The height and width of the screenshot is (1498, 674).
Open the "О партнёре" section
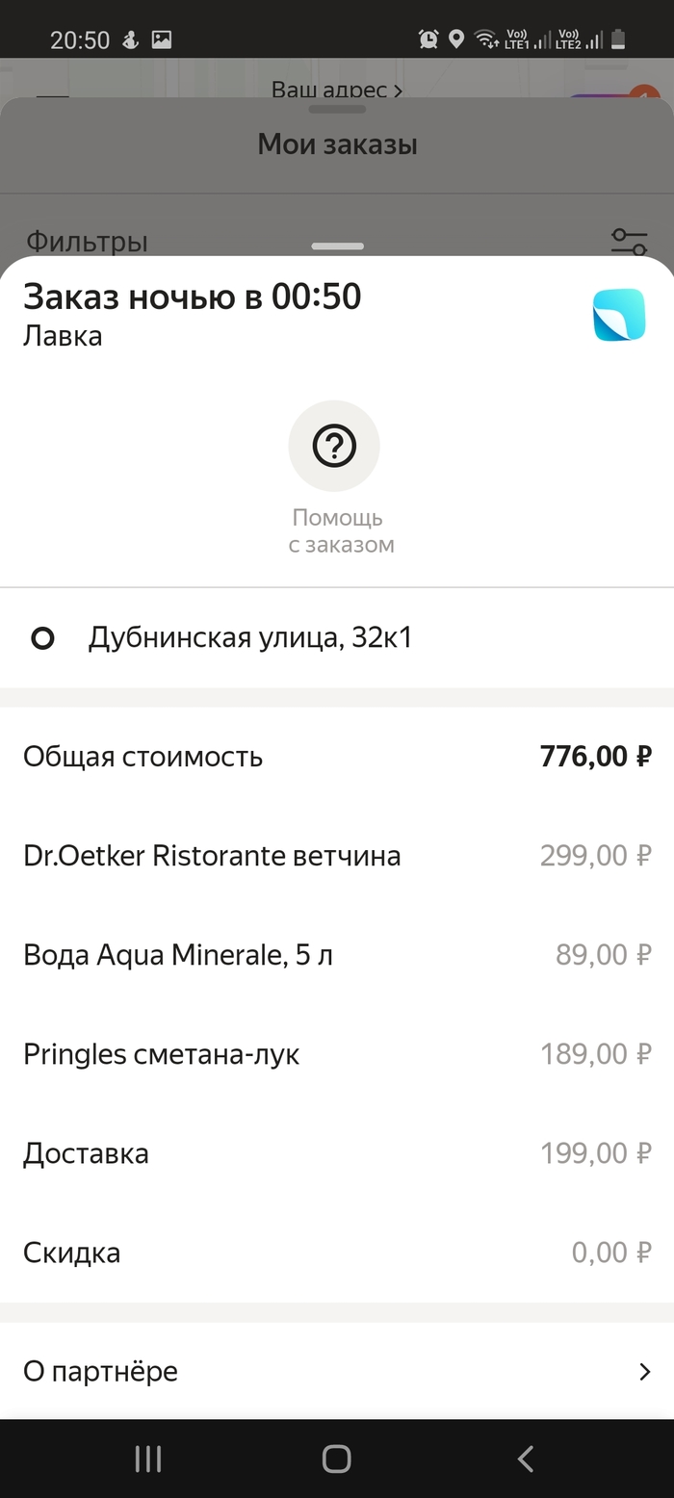click(101, 1371)
